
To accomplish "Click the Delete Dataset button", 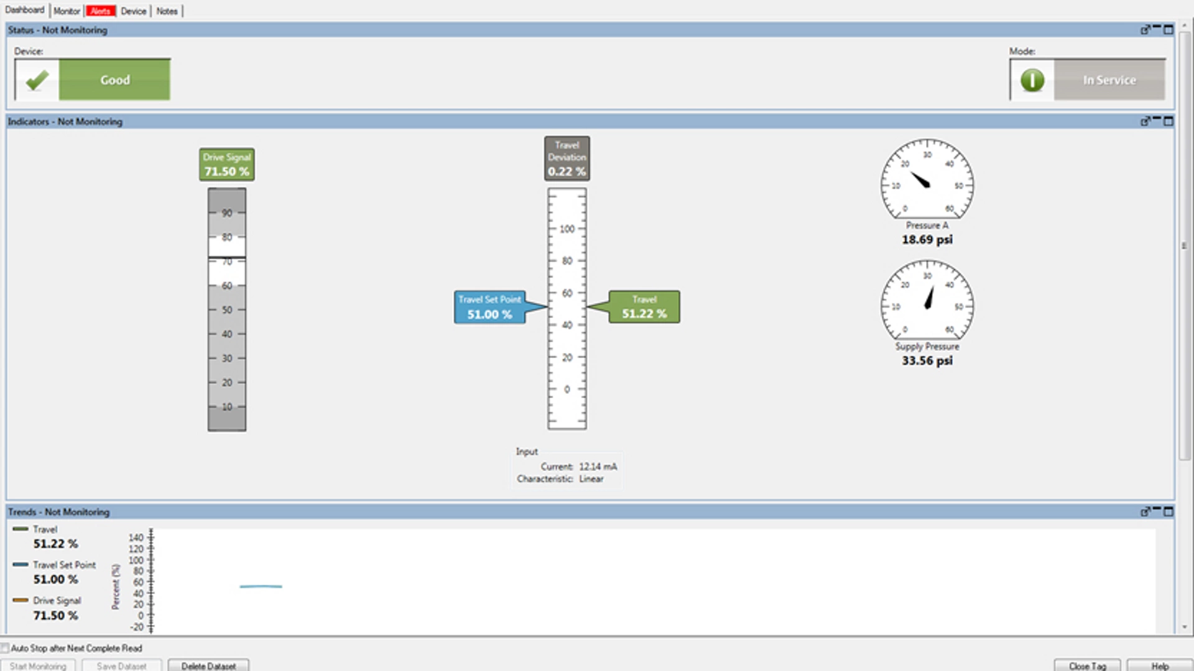I will pyautogui.click(x=208, y=665).
